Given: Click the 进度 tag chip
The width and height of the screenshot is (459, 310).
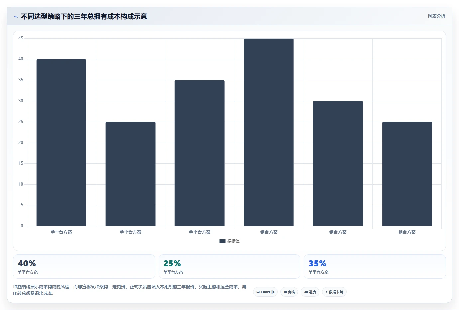Looking at the screenshot, I should click(310, 292).
